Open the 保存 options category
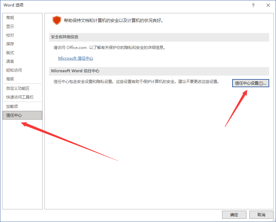 (x=22, y=44)
